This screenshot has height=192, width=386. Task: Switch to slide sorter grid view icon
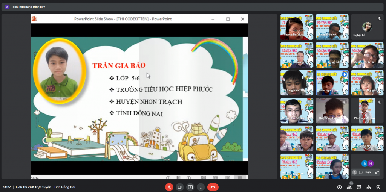pyautogui.click(x=216, y=177)
